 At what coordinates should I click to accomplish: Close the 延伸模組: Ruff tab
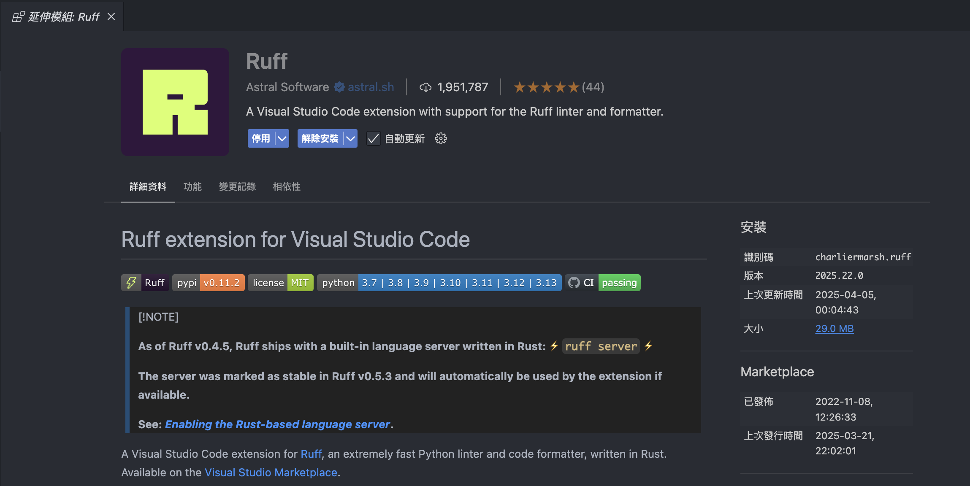(x=111, y=16)
